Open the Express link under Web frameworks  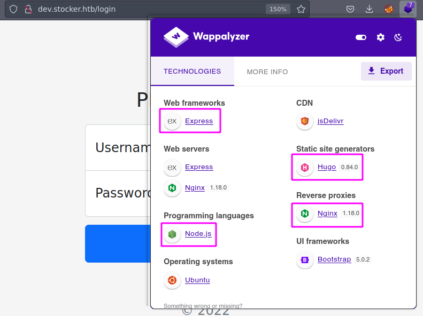199,121
